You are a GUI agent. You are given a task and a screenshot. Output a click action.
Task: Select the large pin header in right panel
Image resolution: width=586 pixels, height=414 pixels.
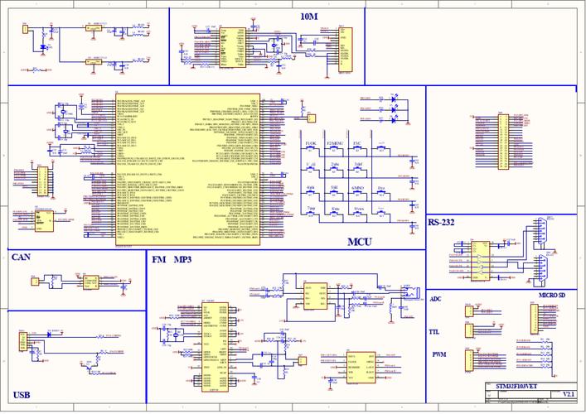(x=503, y=142)
